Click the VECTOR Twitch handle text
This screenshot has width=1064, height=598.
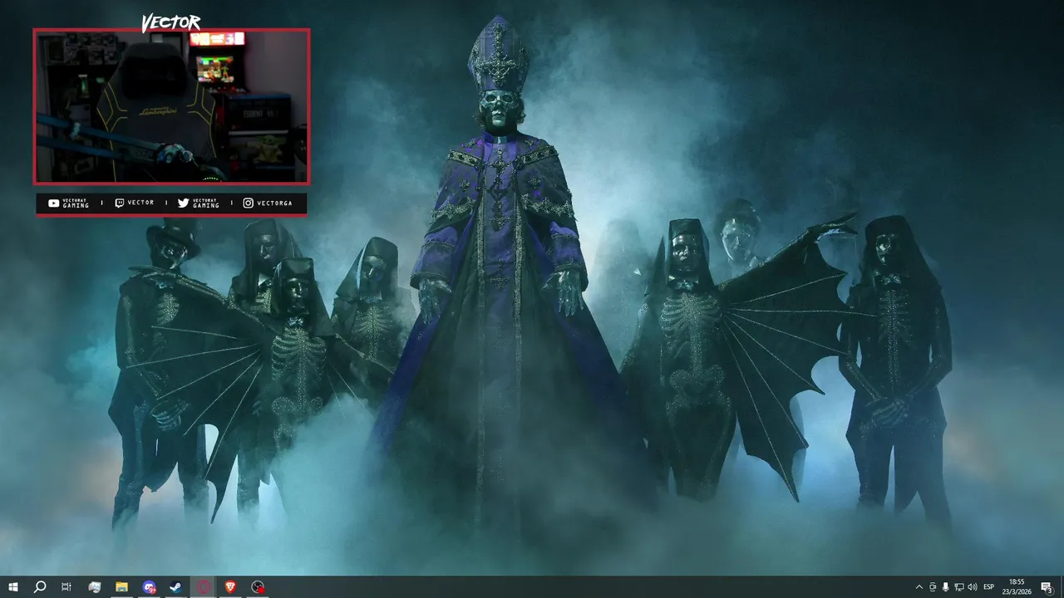click(140, 203)
